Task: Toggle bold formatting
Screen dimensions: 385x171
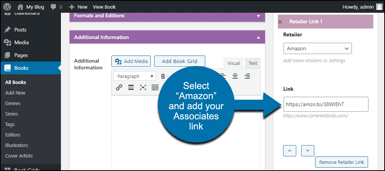Action: point(163,76)
